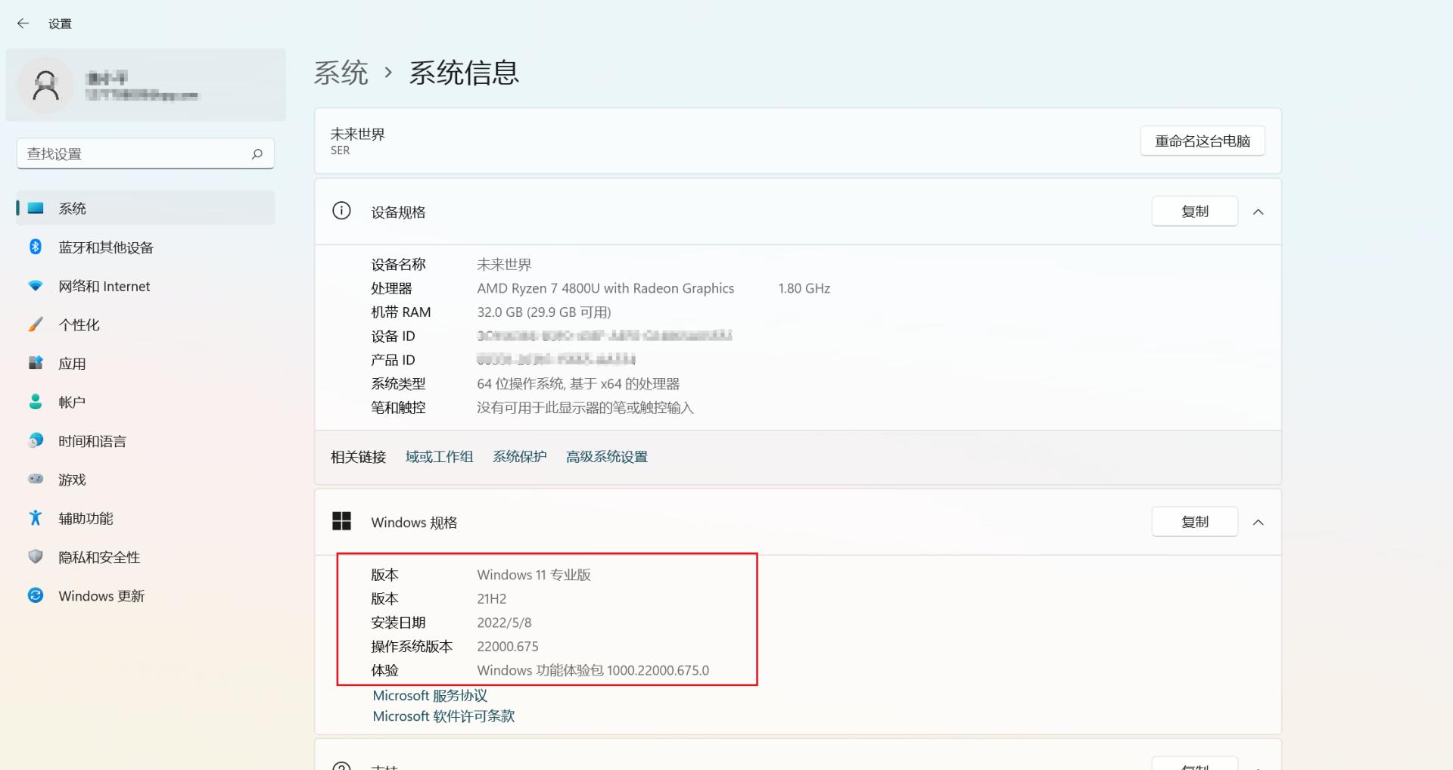
Task: Open the 高级系统设置 link
Action: 605,456
